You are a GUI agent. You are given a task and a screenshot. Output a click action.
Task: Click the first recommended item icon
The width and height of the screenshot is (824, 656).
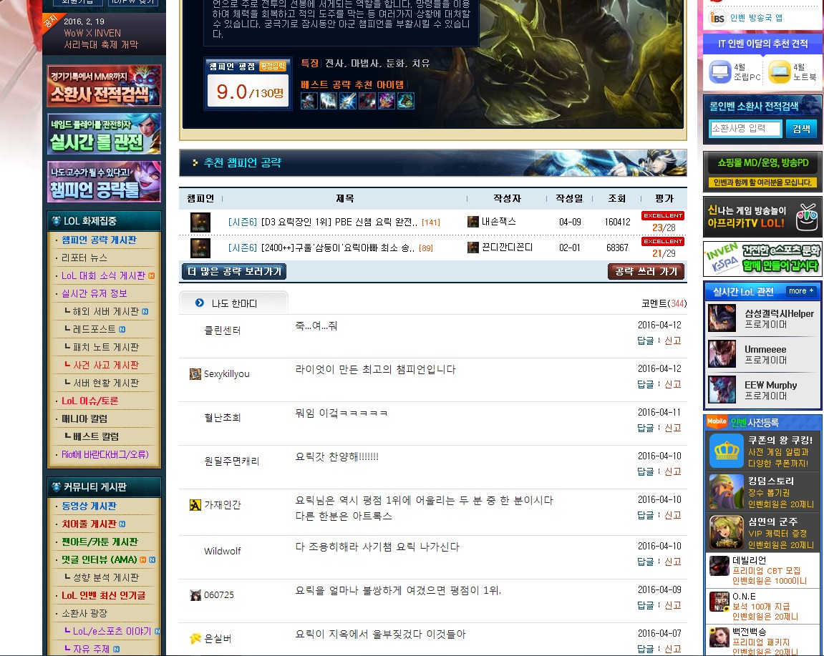pyautogui.click(x=309, y=101)
